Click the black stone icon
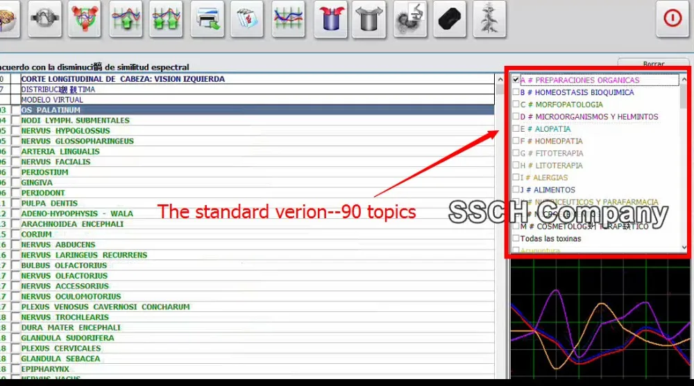The height and width of the screenshot is (386, 694). tap(450, 19)
